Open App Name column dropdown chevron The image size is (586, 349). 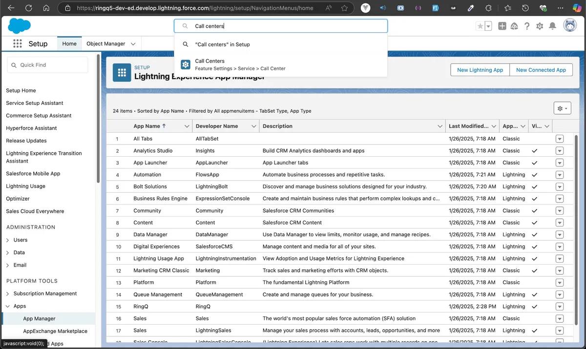point(187,126)
